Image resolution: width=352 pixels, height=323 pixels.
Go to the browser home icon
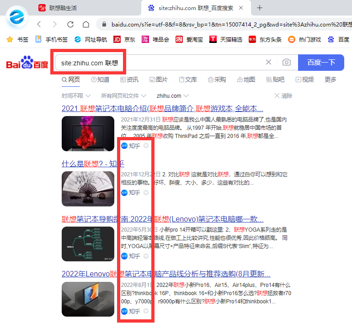click(x=86, y=24)
